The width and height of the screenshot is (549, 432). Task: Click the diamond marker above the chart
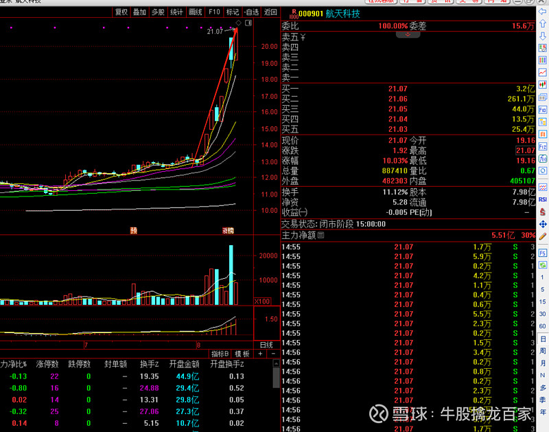238,23
